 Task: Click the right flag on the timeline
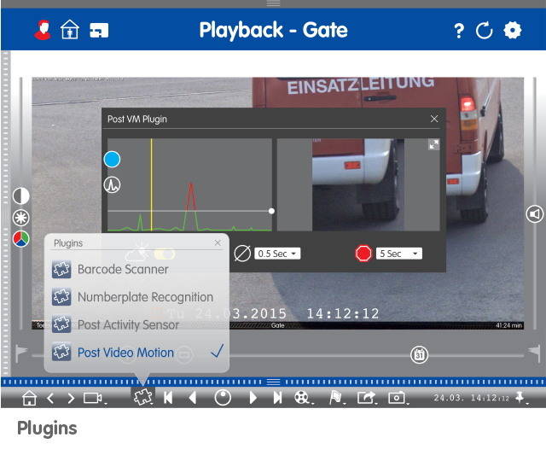click(534, 353)
